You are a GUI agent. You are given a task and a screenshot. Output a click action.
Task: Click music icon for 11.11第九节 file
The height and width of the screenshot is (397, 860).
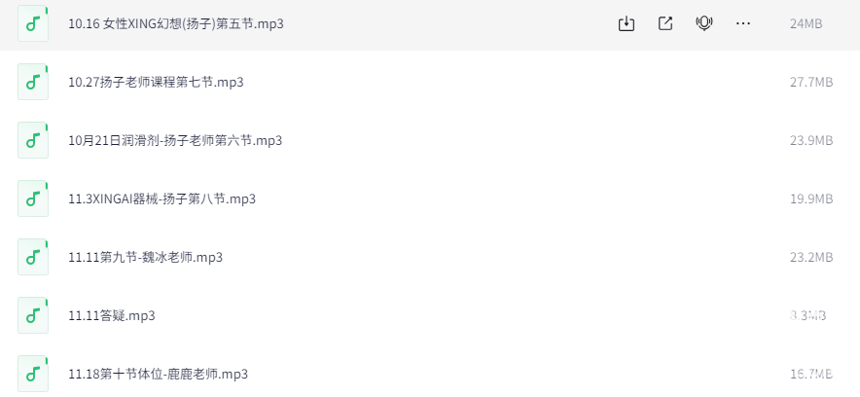(32, 257)
